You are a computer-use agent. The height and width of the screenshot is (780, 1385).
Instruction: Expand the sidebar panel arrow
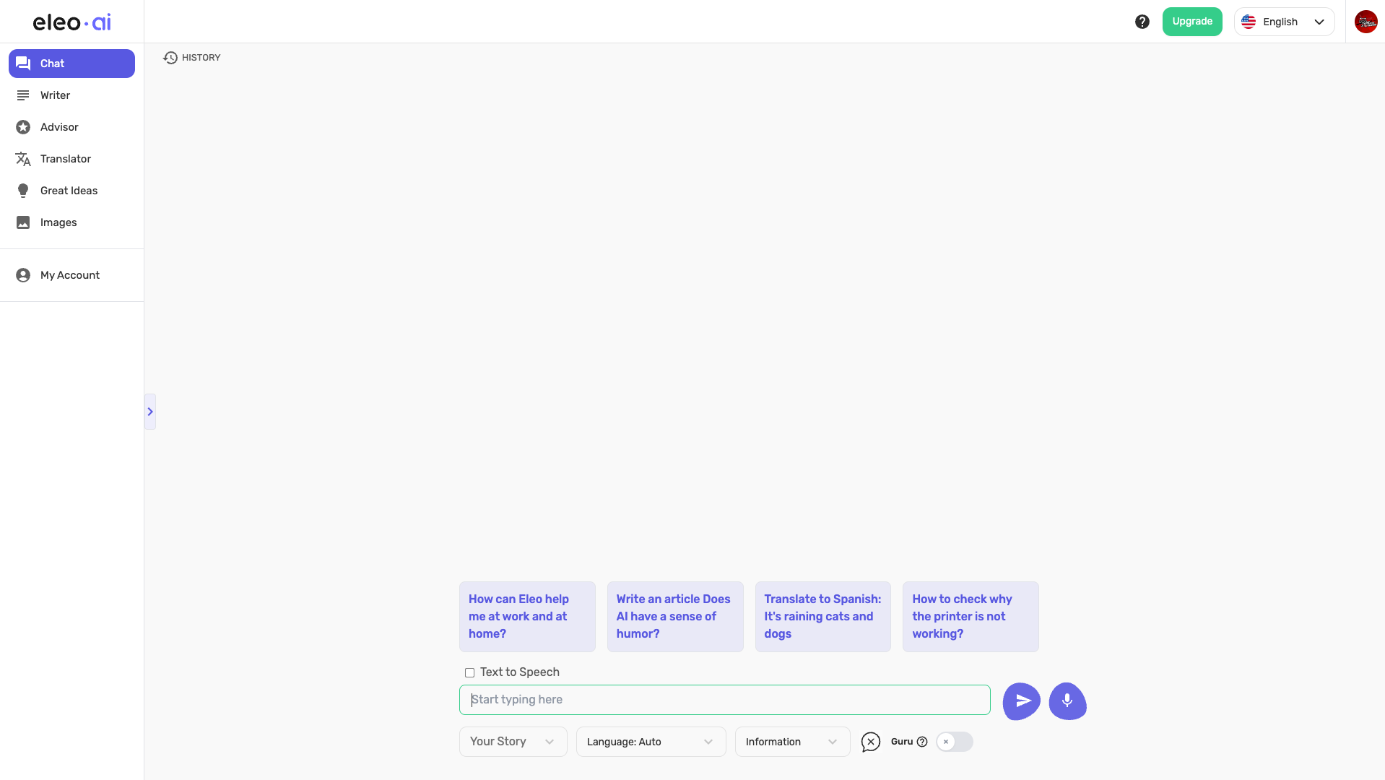click(x=150, y=412)
